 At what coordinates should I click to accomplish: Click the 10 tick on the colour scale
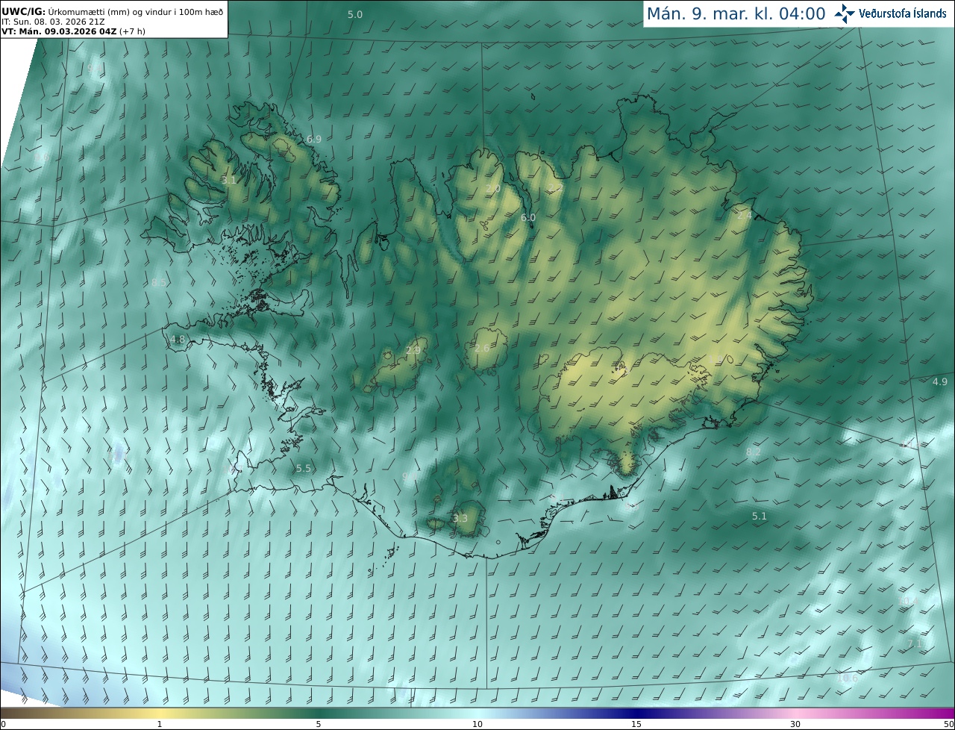pyautogui.click(x=477, y=724)
